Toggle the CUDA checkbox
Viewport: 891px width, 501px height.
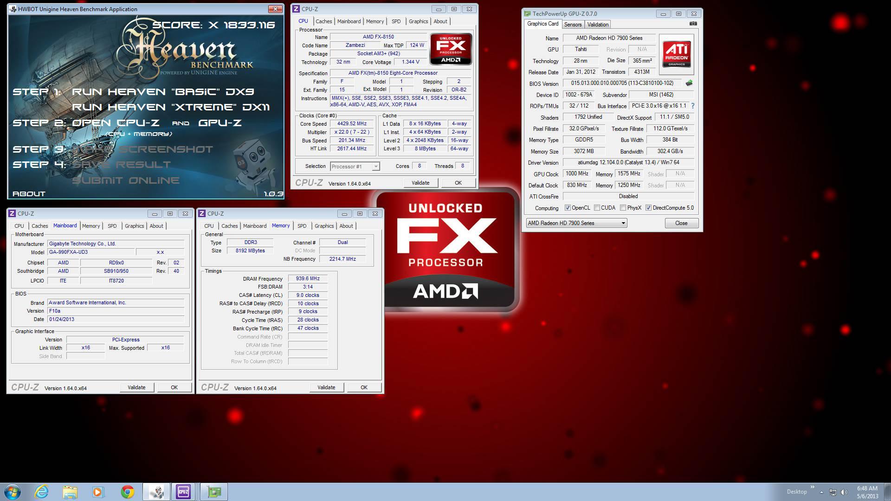[x=597, y=208]
